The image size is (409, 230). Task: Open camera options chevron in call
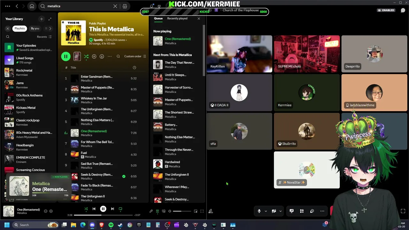coord(280,211)
